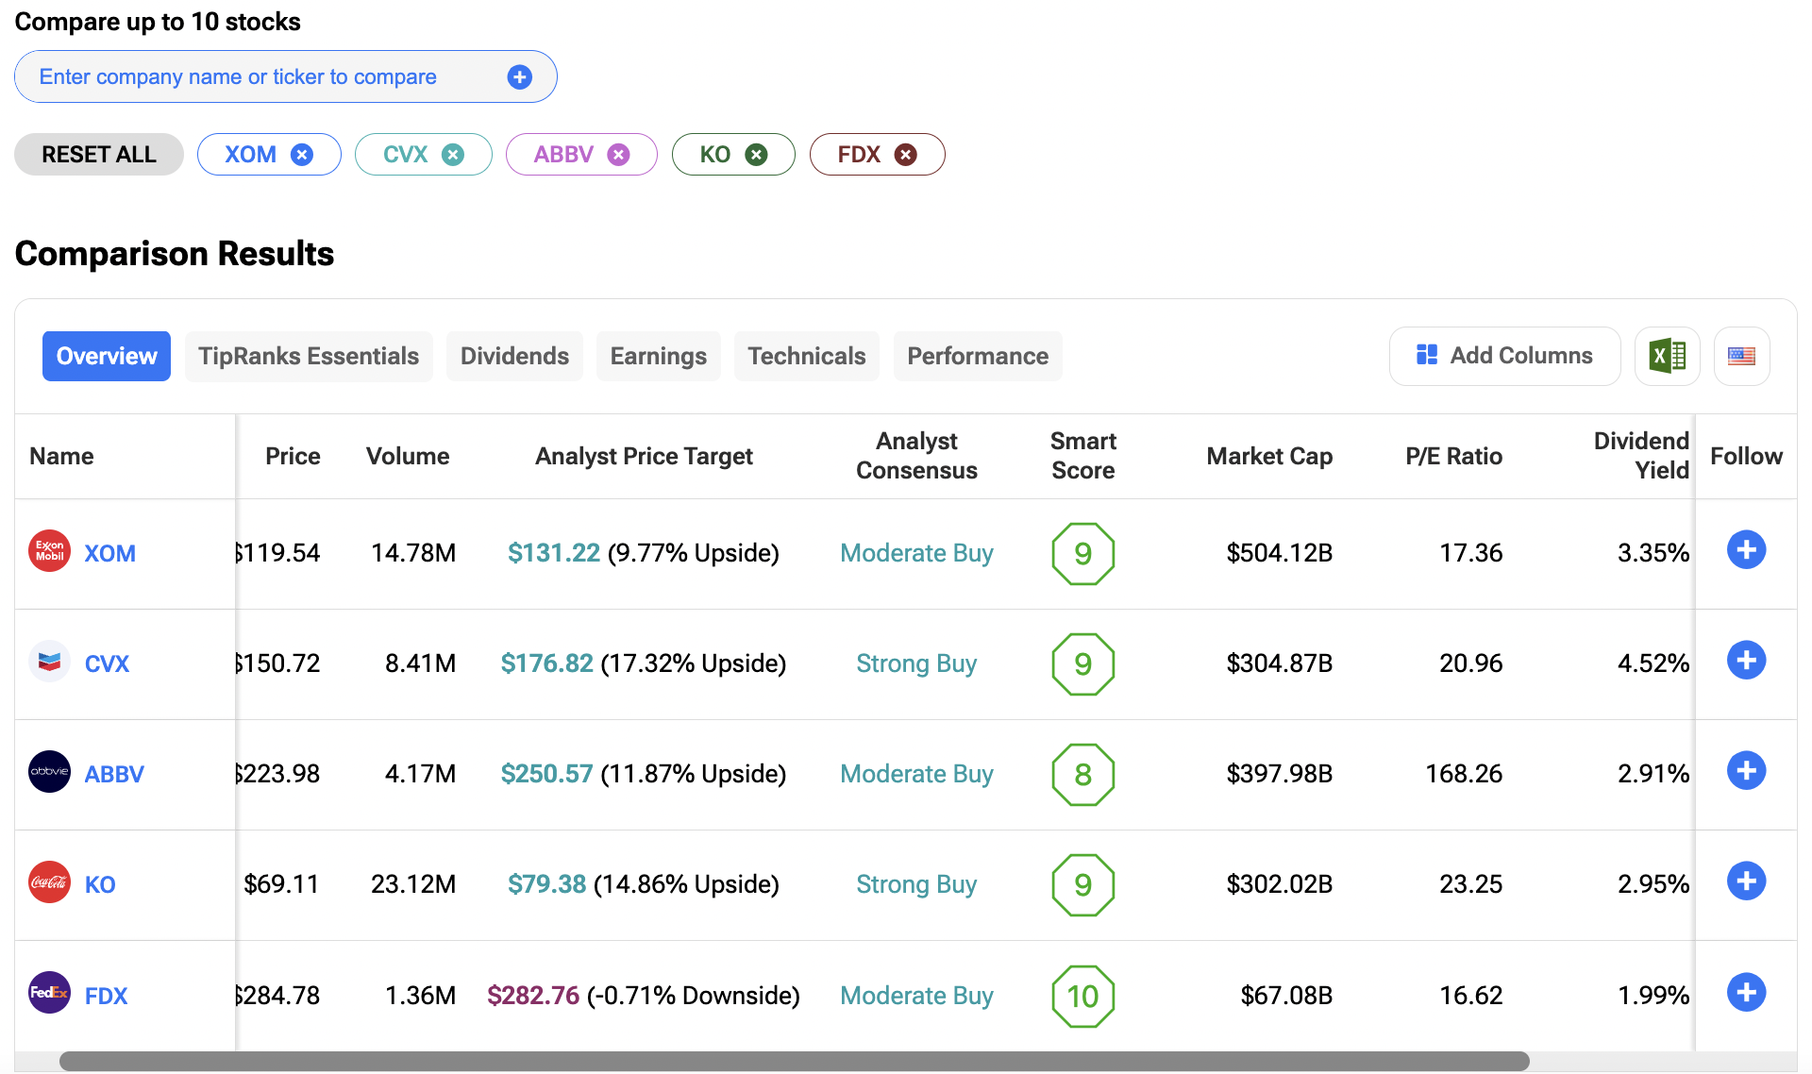This screenshot has width=1812, height=1074.
Task: Open the US flag market selector
Action: click(1741, 356)
